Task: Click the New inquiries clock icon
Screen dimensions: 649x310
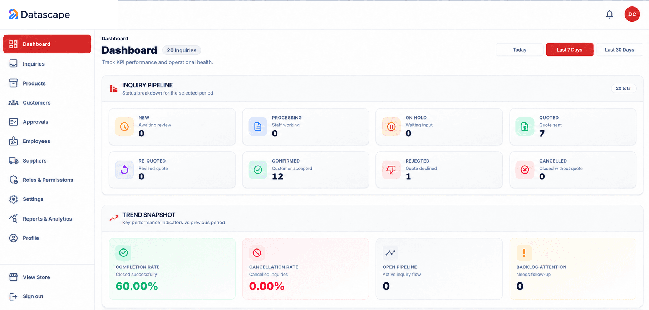Action: [124, 127]
